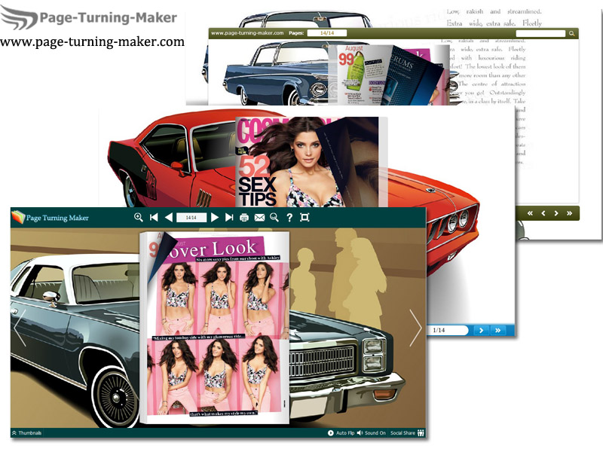The image size is (603, 452).
Task: Click the search magnifier in olive toolbar
Action: tap(572, 33)
